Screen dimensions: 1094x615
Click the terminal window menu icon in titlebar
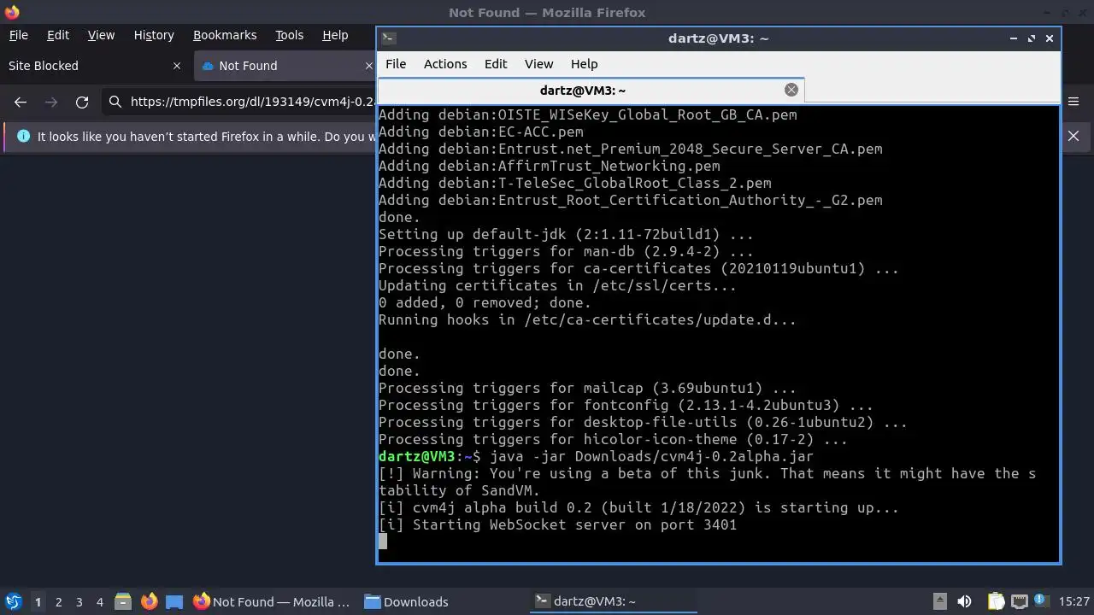tap(388, 38)
